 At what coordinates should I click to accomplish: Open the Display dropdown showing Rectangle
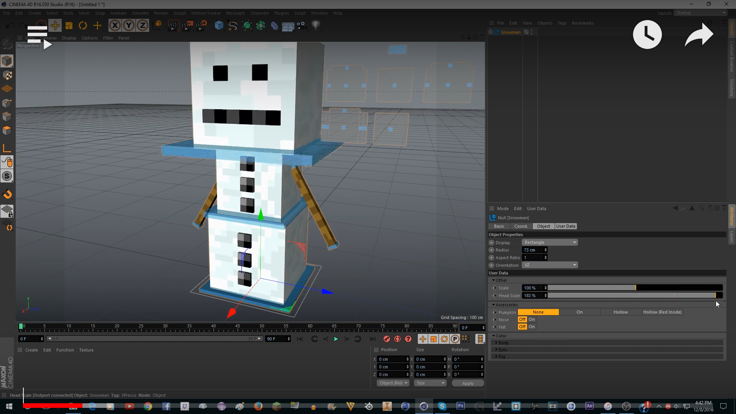[x=550, y=242]
